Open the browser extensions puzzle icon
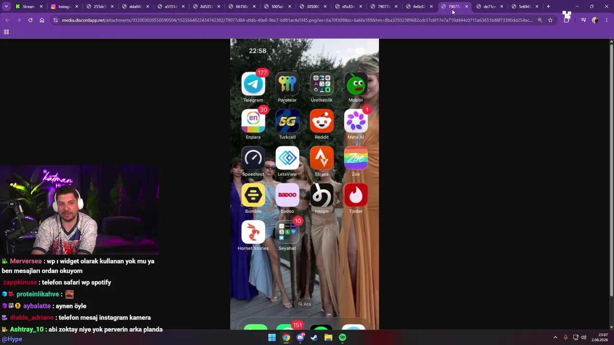This screenshot has width=614, height=345. point(567,20)
